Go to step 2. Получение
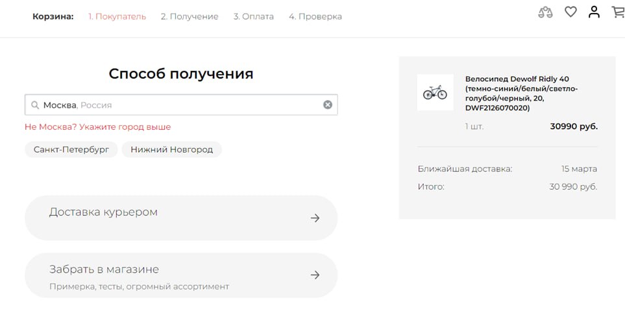Image resolution: width=625 pixels, height=311 pixels. [190, 17]
